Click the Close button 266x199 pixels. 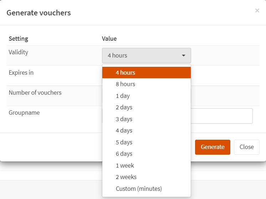pos(246,147)
